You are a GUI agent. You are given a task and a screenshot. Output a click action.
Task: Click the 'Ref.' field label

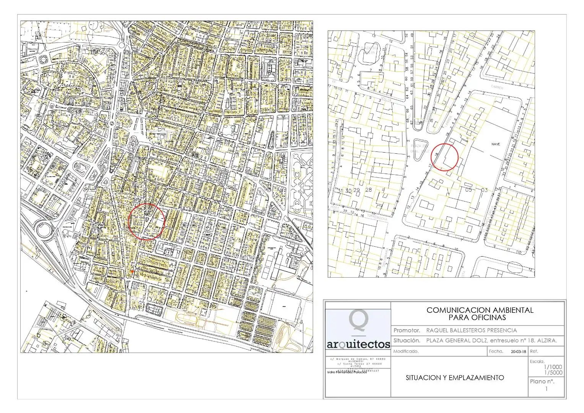(x=534, y=351)
